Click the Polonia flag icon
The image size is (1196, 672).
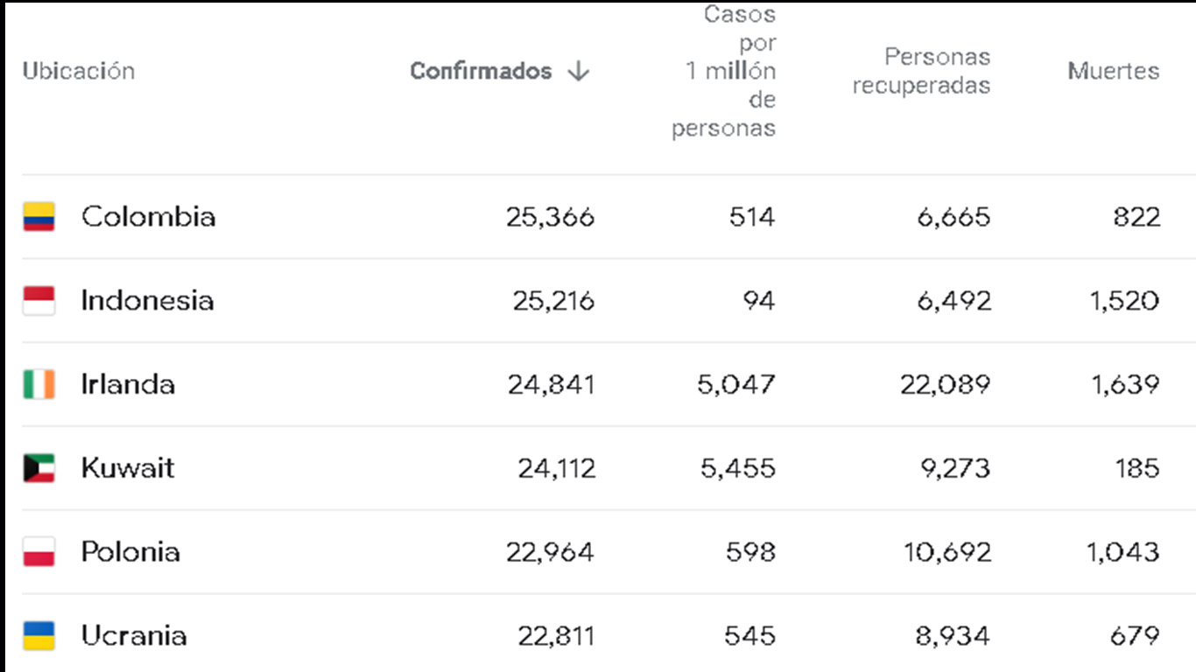tap(39, 552)
